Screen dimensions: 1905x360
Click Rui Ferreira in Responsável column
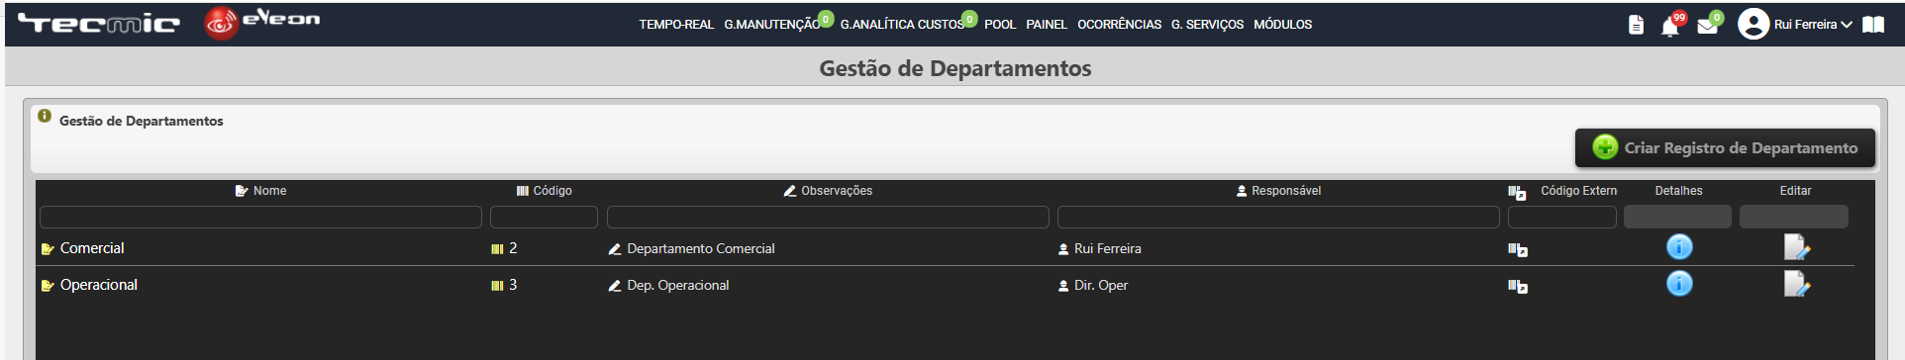(x=1108, y=249)
